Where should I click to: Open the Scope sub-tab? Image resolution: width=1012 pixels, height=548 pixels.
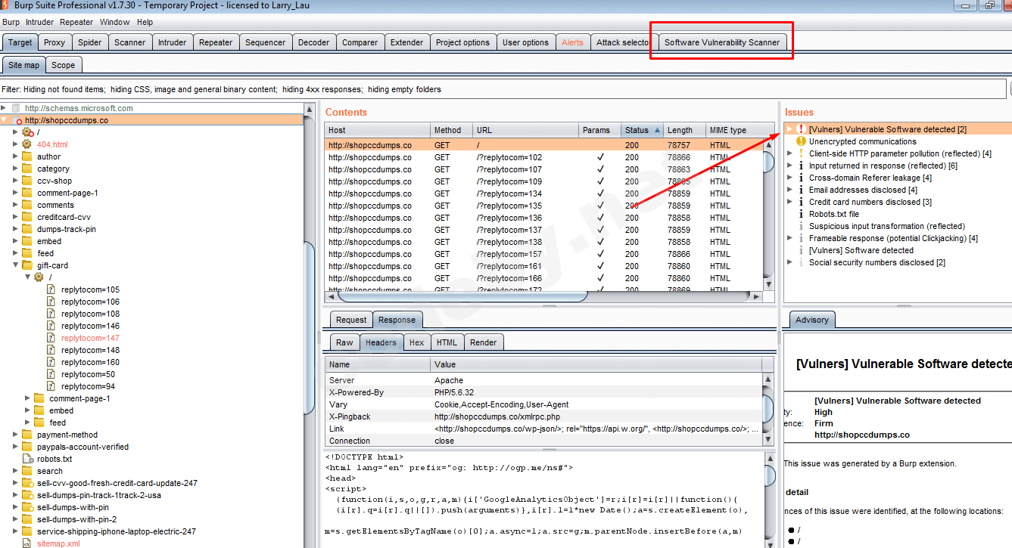[63, 65]
